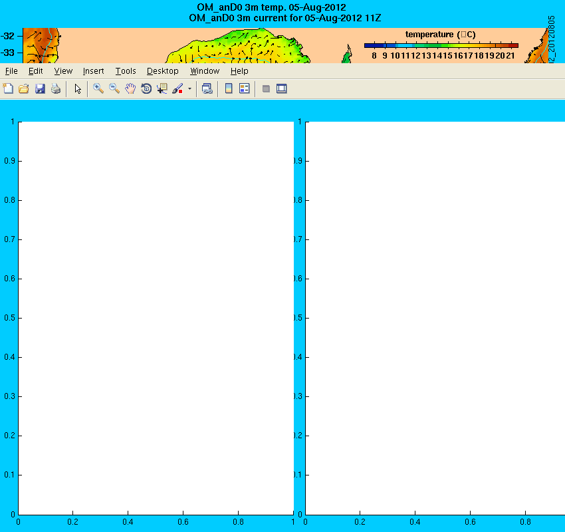Click inside the right empty axes
Screen dimensions: 565x532
pos(435,319)
